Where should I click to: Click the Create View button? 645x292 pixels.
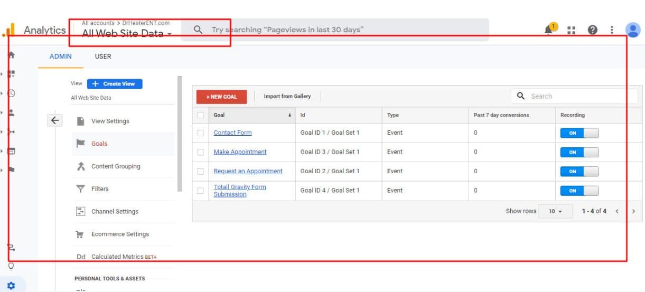(115, 83)
